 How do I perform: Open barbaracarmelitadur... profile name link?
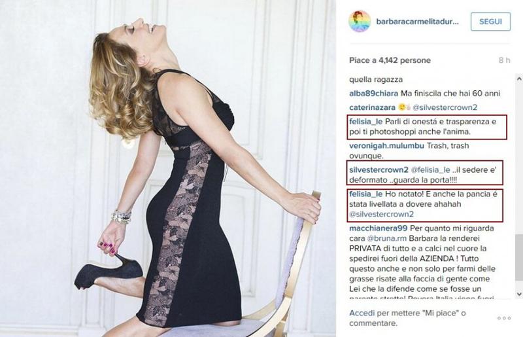pos(417,22)
